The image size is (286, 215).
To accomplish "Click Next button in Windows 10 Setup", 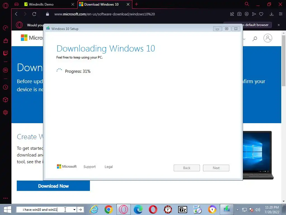I will pos(216,168).
